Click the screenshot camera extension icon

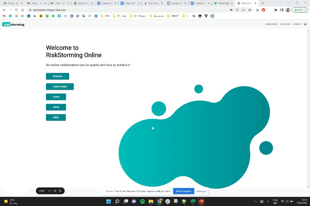click(257, 10)
